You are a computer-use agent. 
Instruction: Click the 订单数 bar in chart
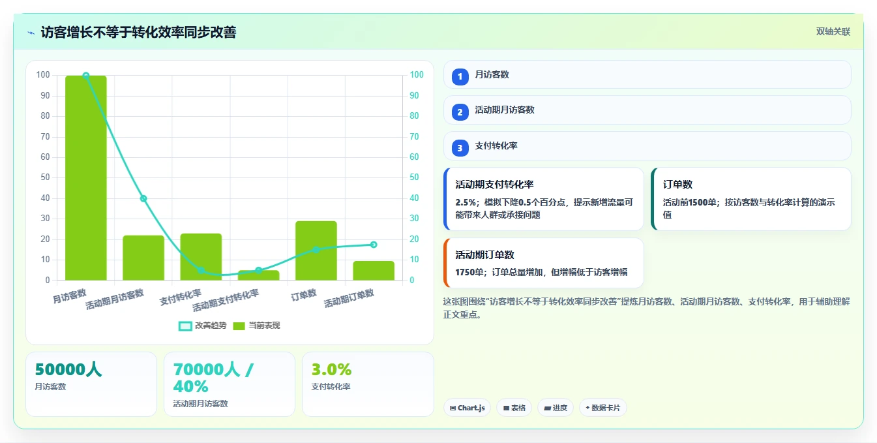coord(316,251)
